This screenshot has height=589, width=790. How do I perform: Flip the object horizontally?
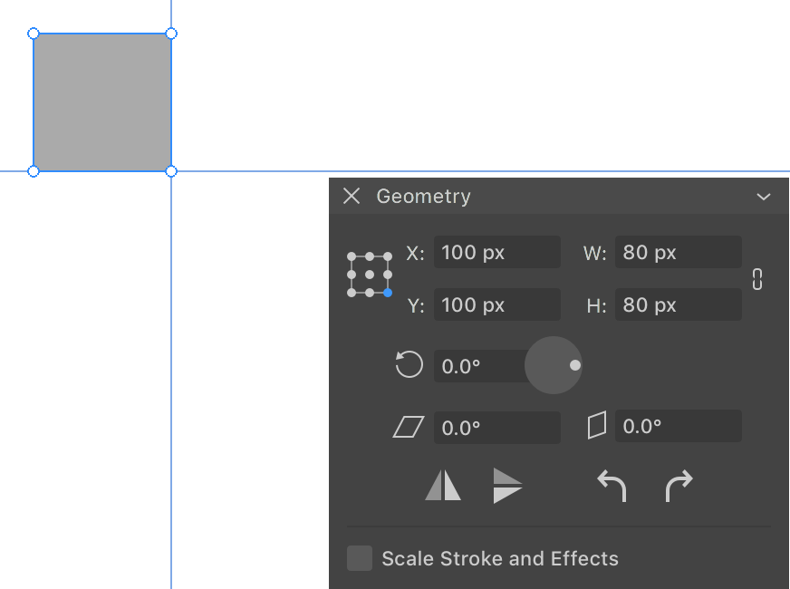[x=443, y=485]
